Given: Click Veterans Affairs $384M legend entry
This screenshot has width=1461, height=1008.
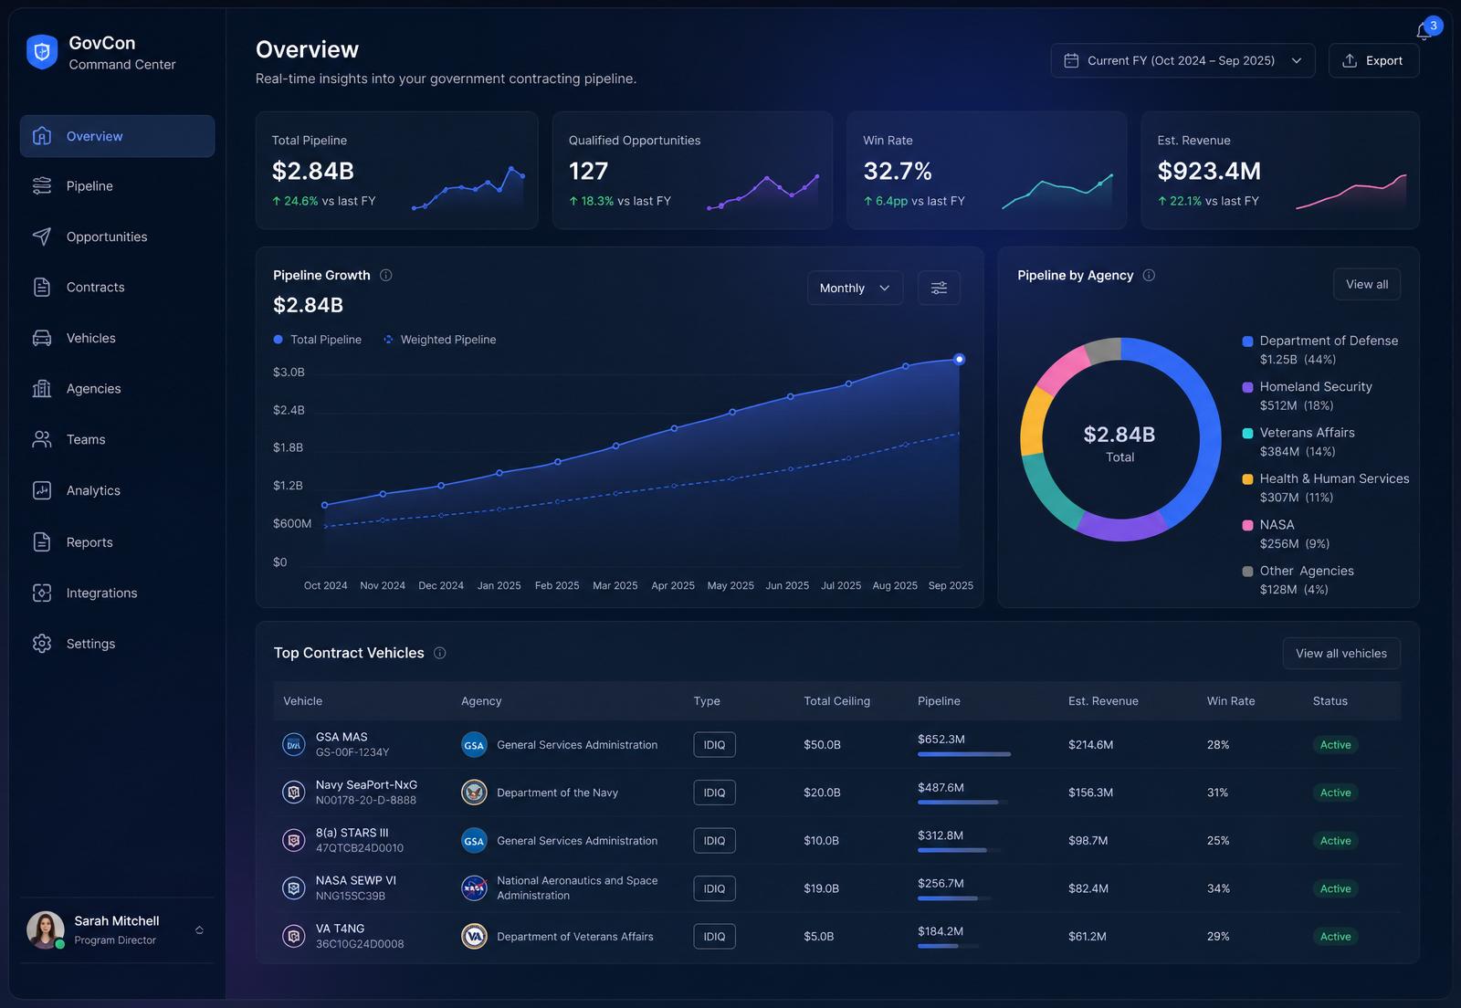Looking at the screenshot, I should [1298, 442].
